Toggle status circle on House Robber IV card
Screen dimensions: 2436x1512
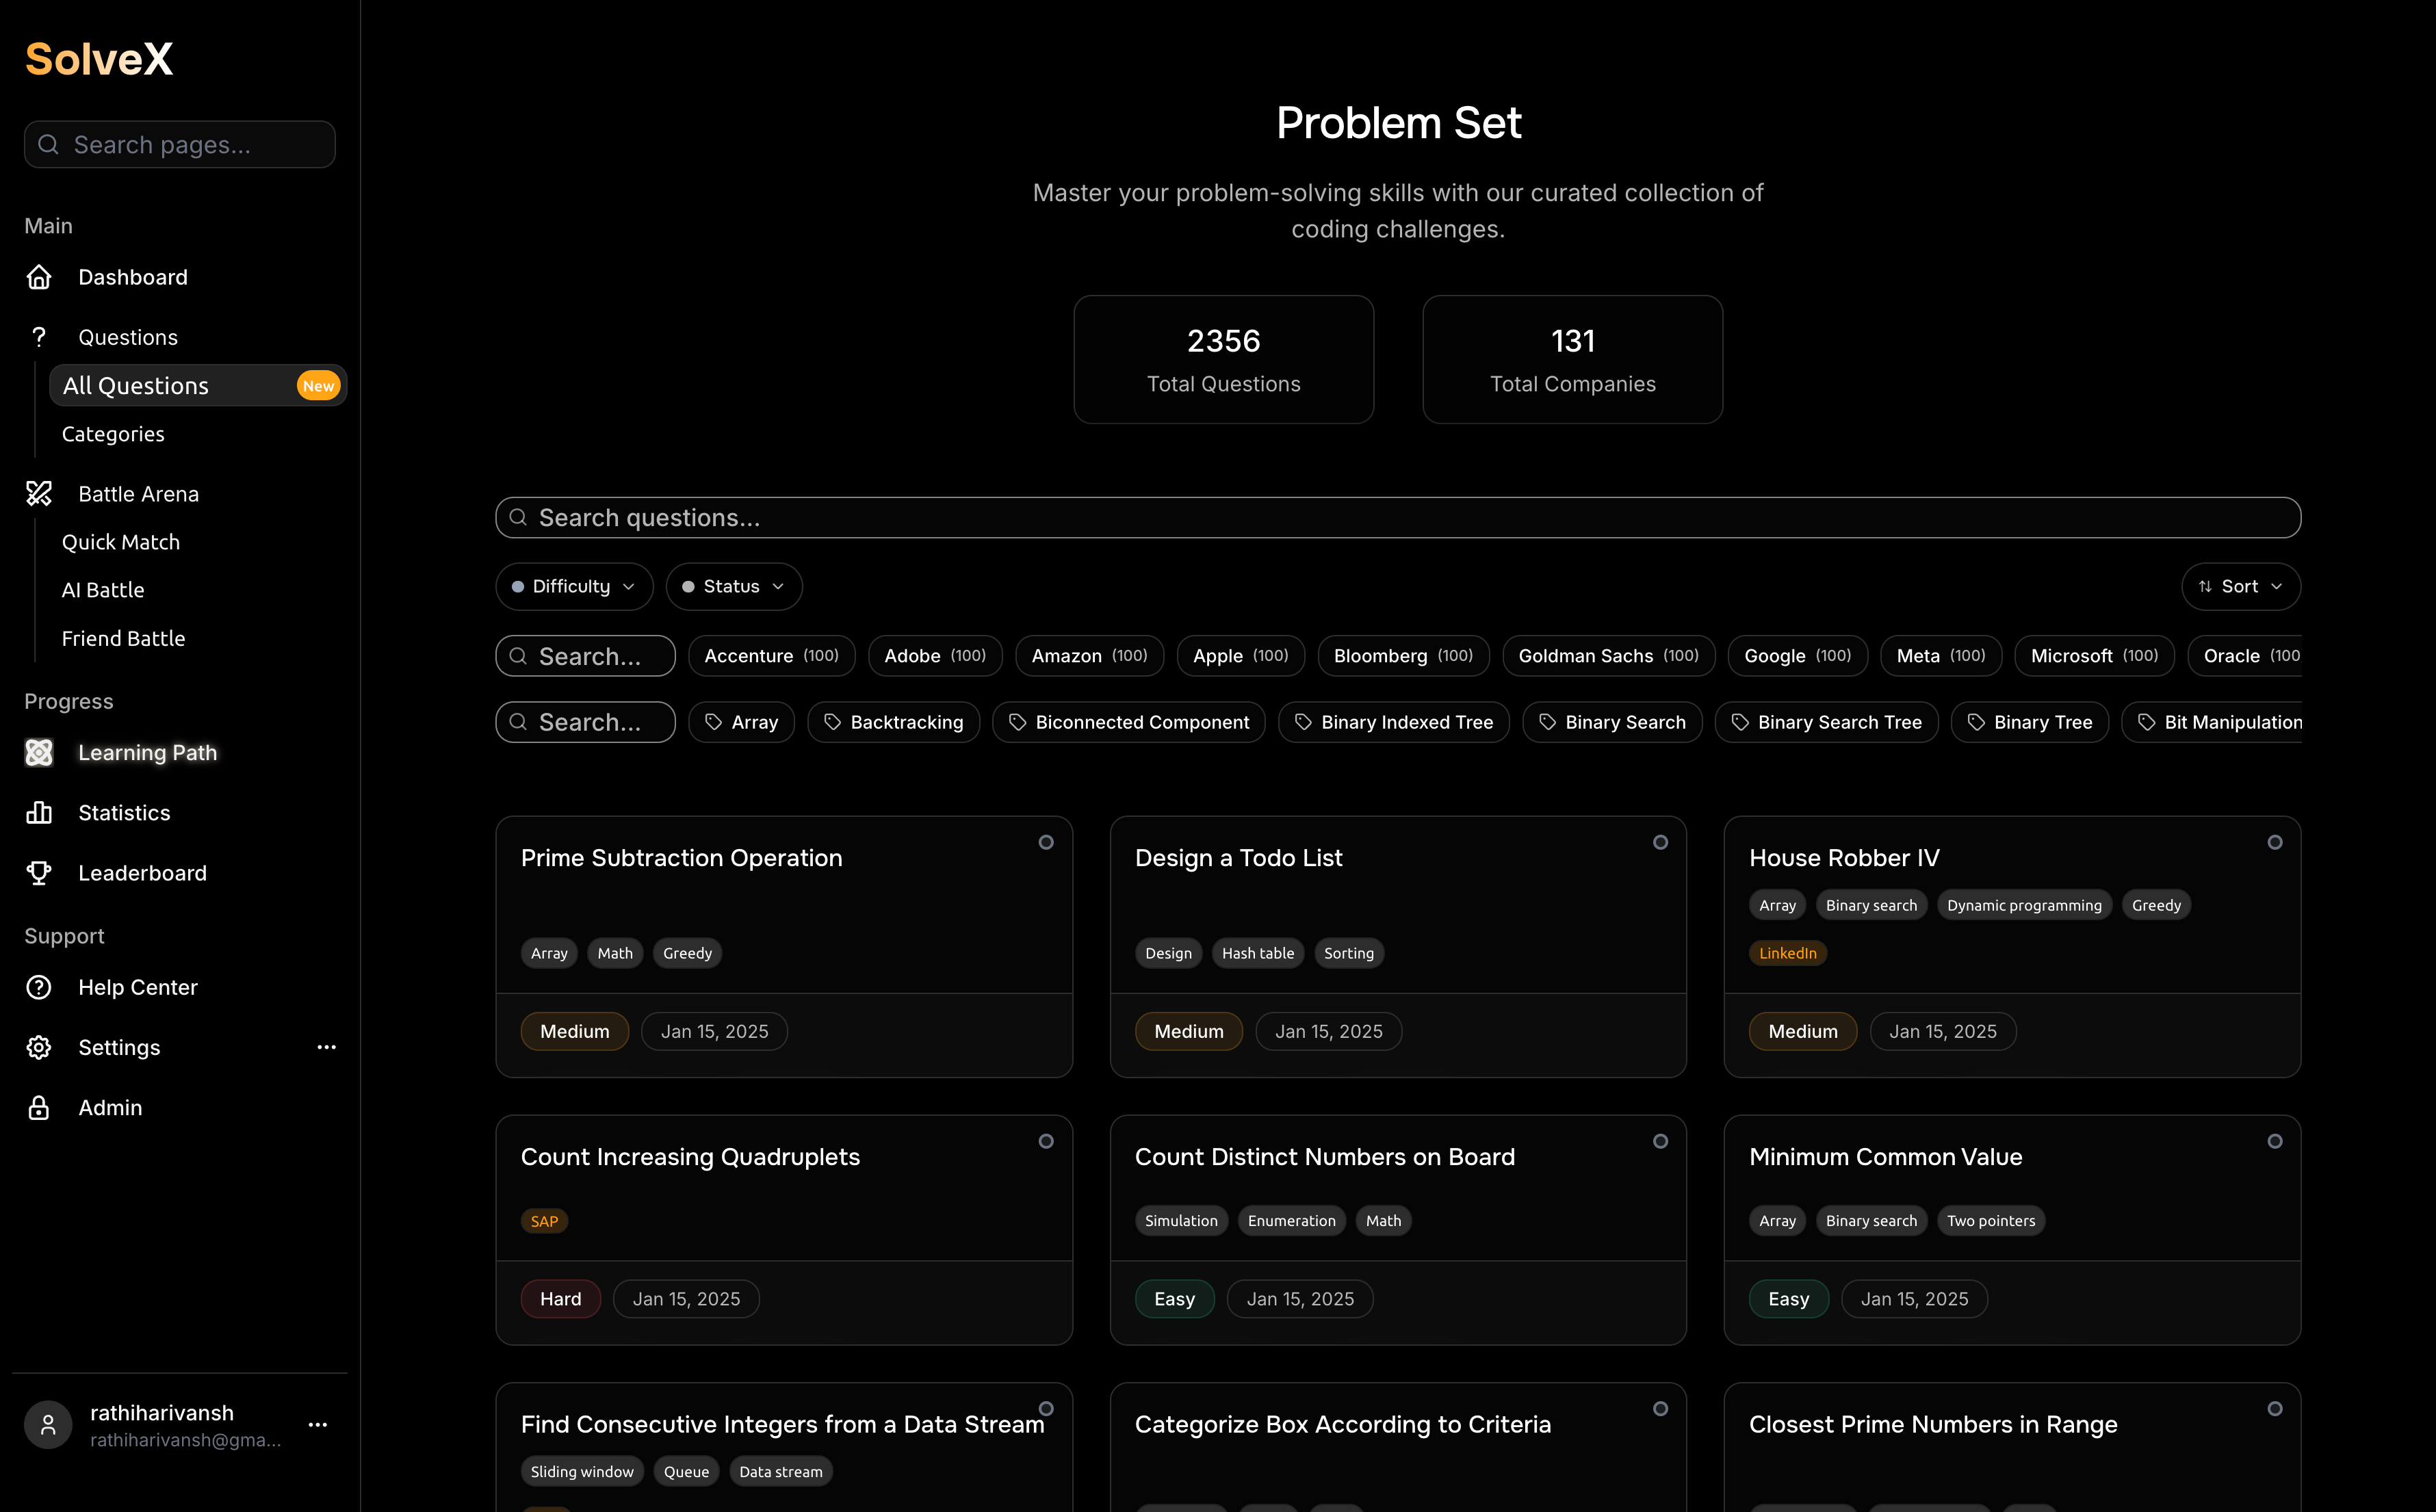point(2274,842)
